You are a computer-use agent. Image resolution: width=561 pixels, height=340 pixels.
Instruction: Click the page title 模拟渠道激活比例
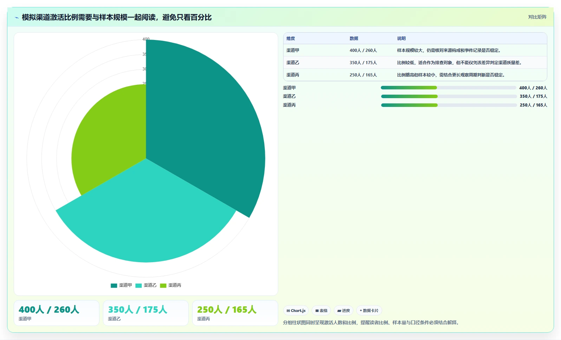click(x=117, y=17)
